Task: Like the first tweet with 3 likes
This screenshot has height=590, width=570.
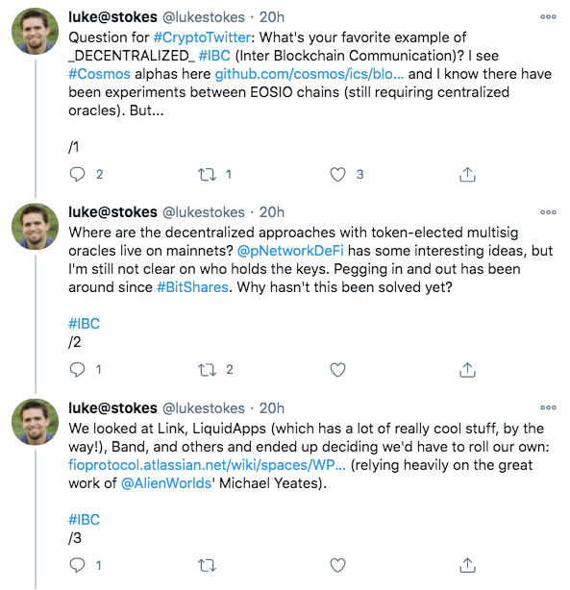Action: point(337,174)
